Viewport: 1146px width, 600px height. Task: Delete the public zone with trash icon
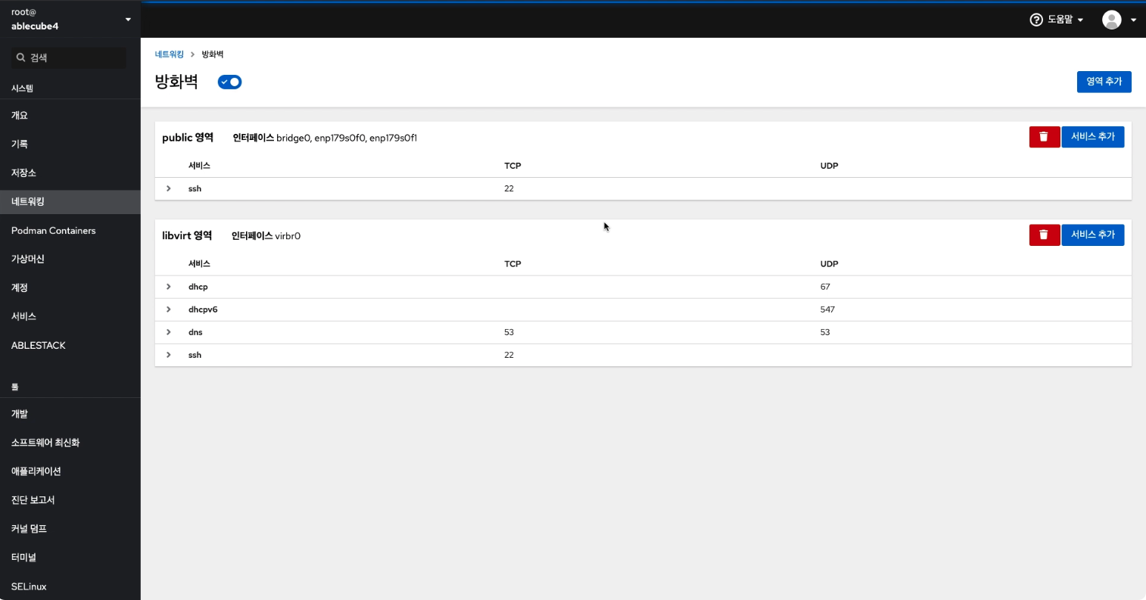click(1044, 137)
